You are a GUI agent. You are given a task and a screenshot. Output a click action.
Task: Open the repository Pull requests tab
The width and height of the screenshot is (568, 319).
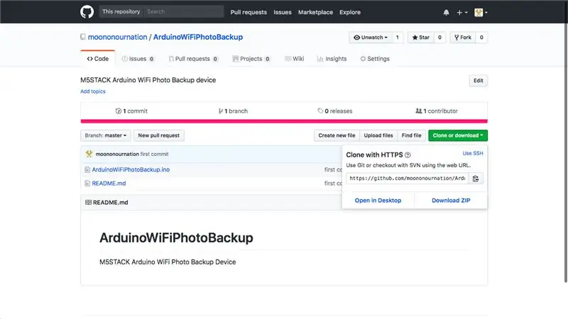[x=193, y=59]
